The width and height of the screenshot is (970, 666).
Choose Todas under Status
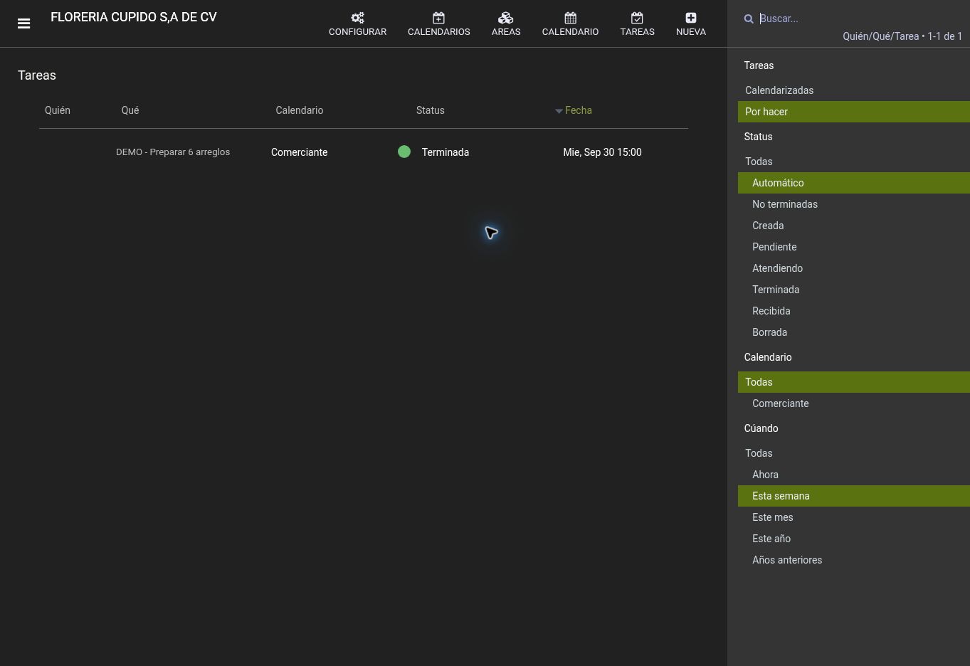[x=854, y=162]
